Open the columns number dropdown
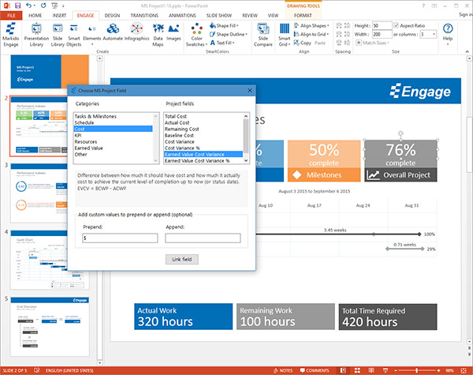The height and width of the screenshot is (375, 473). tap(434, 34)
